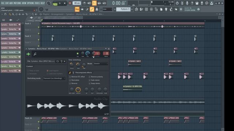This screenshot has width=234, height=131.
Task: Open the time stretching Mode Stretch dropdown
Action: pos(101,64)
